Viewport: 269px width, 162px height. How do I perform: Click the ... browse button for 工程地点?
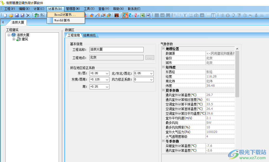coord(150,58)
